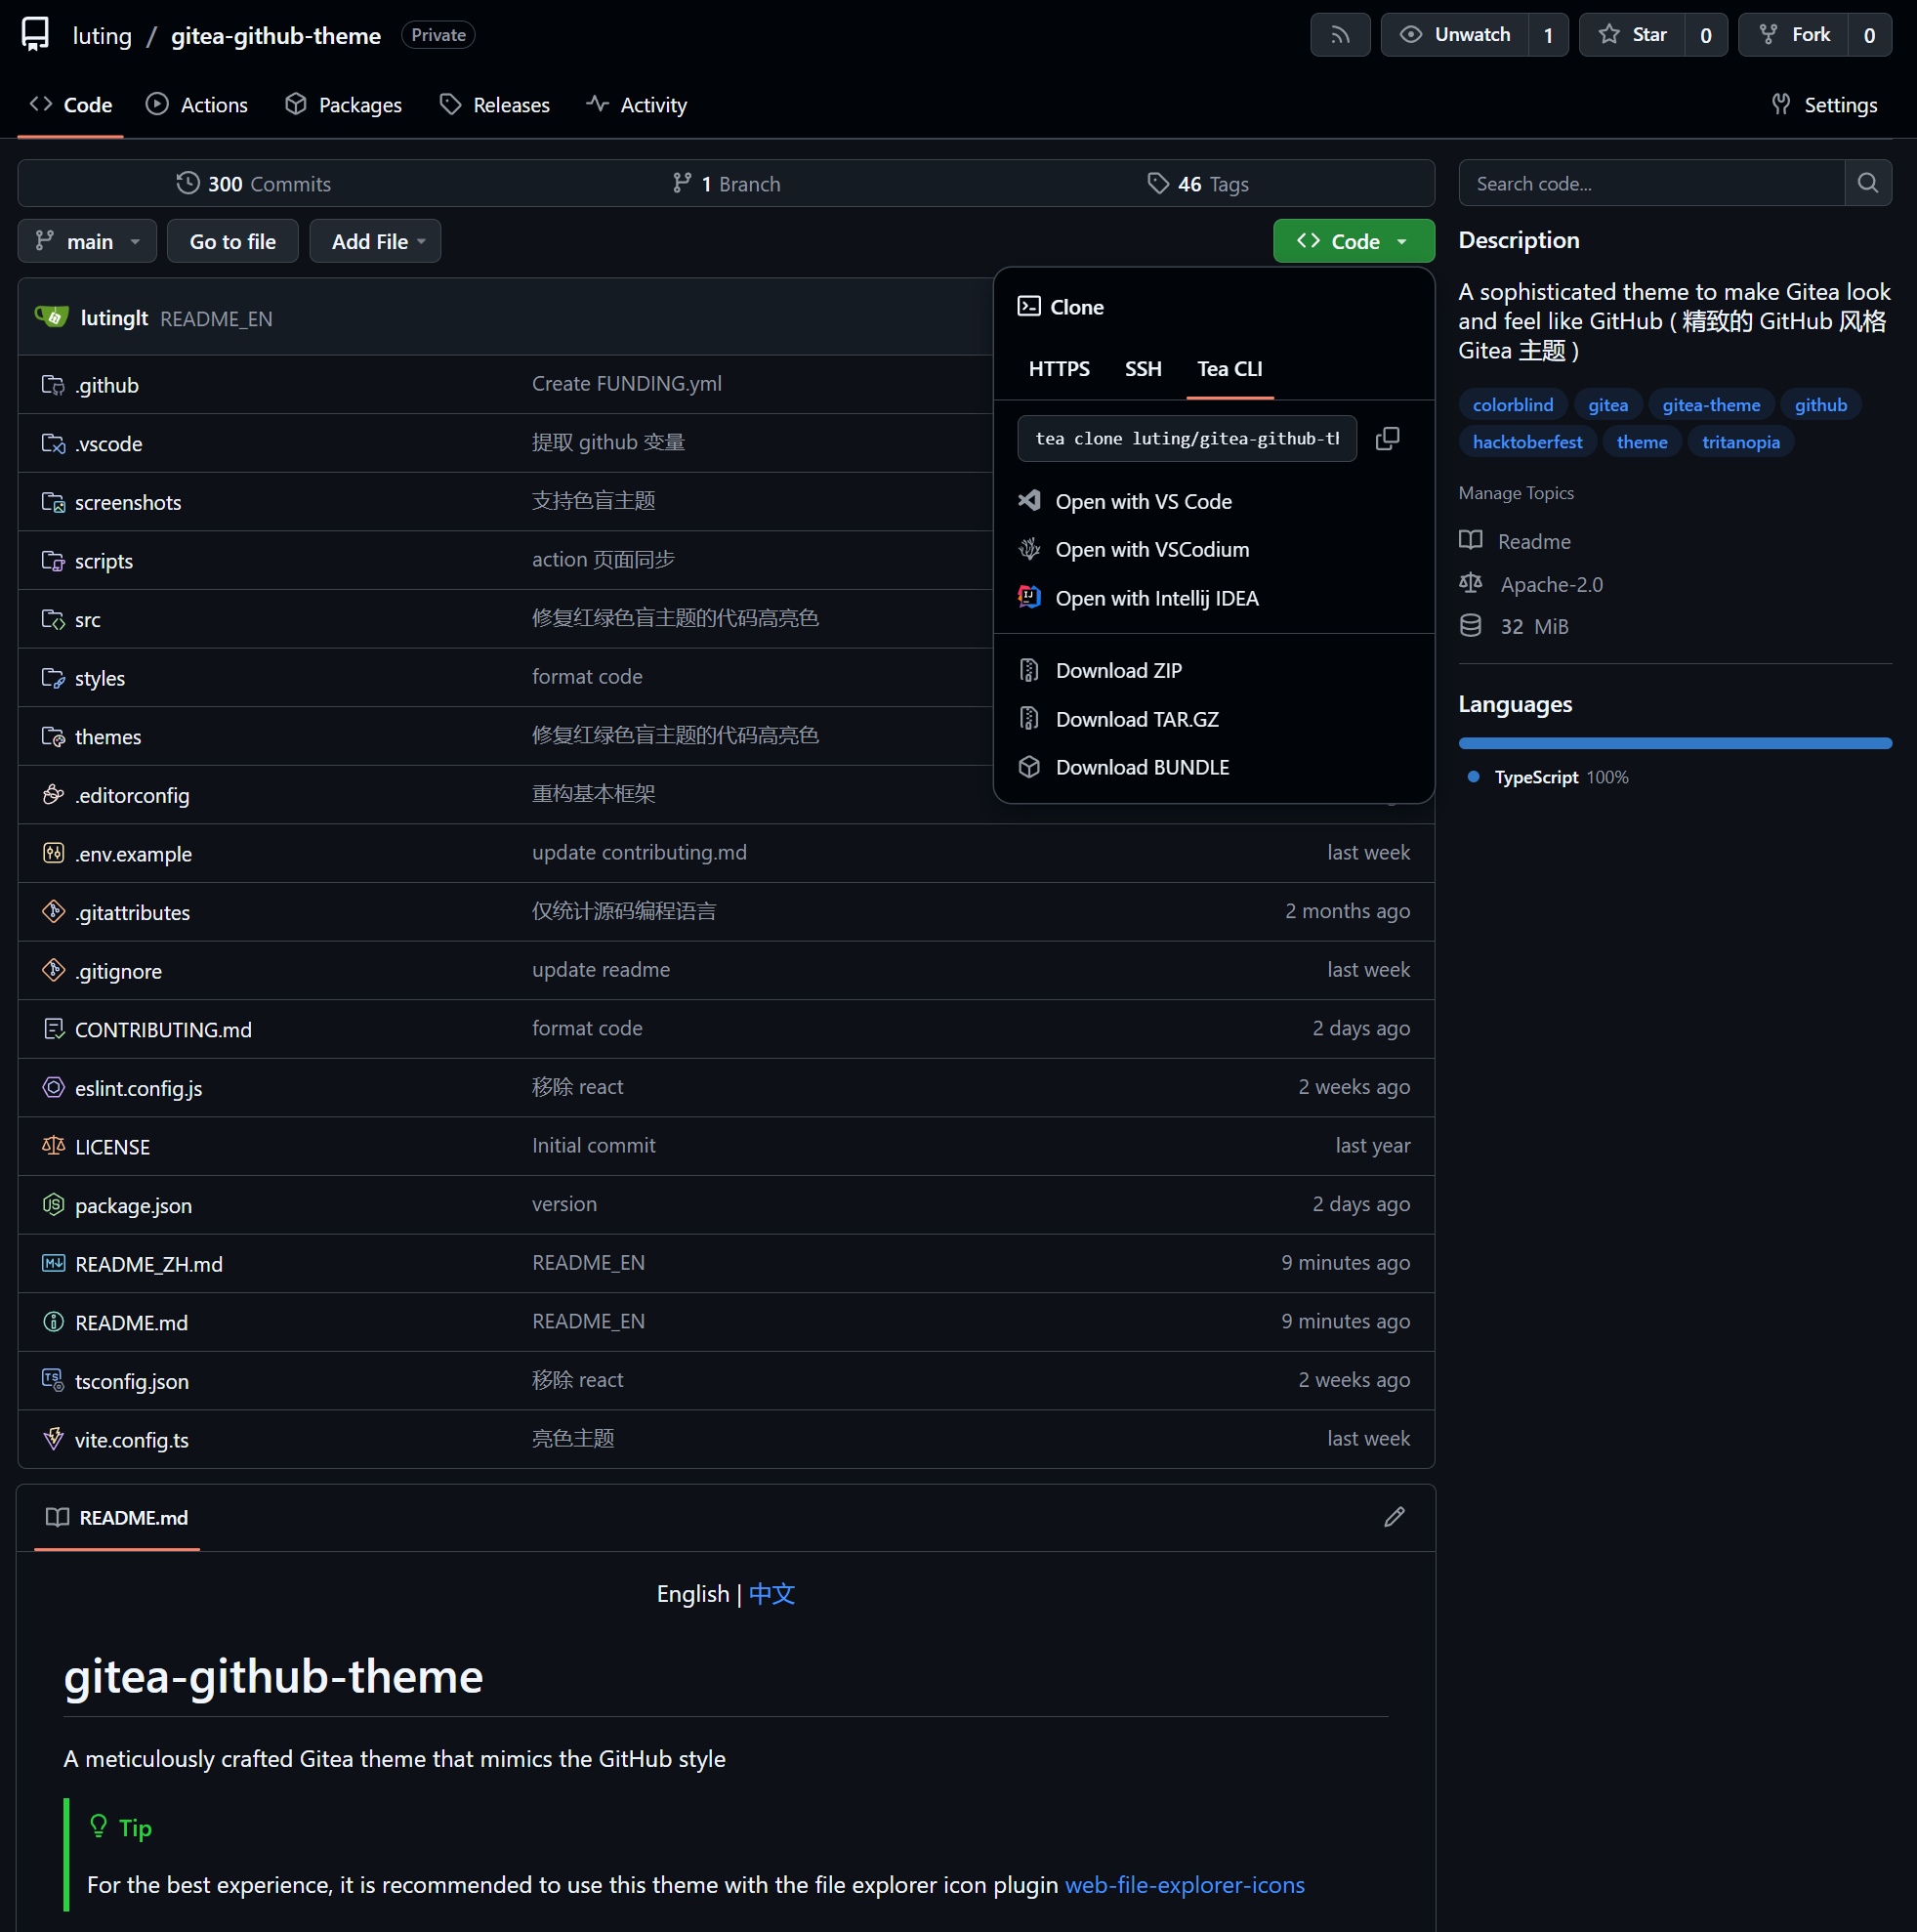Toggle Unwatch for this repository
The width and height of the screenshot is (1917, 1932).
(1455, 36)
